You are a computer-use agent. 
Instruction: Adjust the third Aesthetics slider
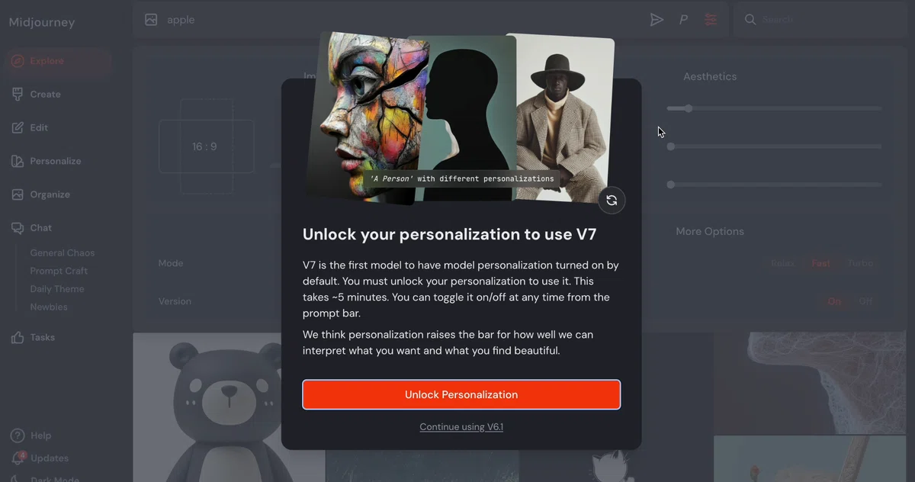pos(774,185)
